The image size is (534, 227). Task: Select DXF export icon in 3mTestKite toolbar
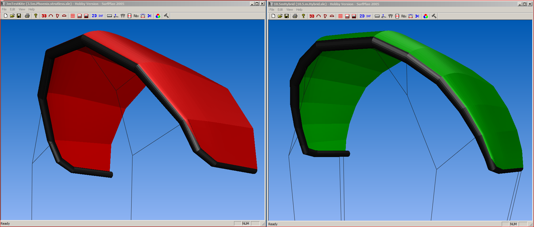101,16
